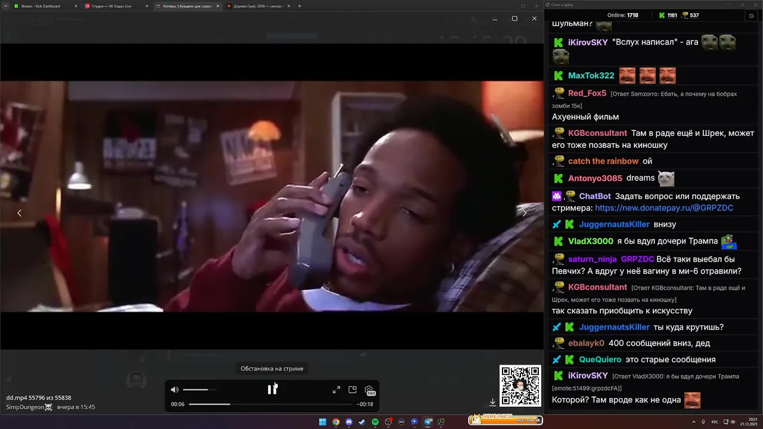
Task: Switch to Stream - Kick Dashboard tab
Action: coord(45,6)
